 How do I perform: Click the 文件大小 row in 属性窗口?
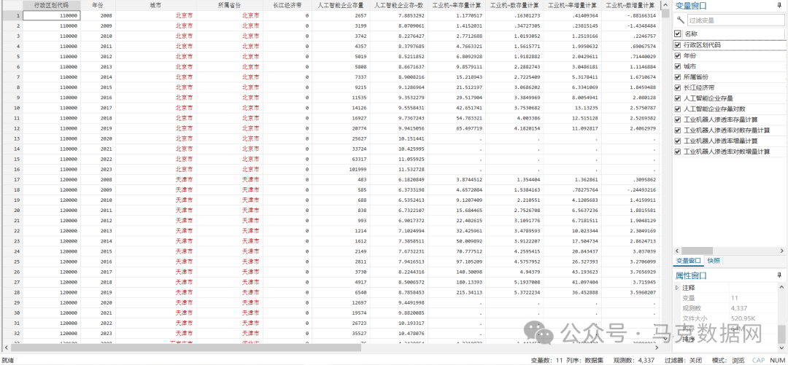pos(726,318)
